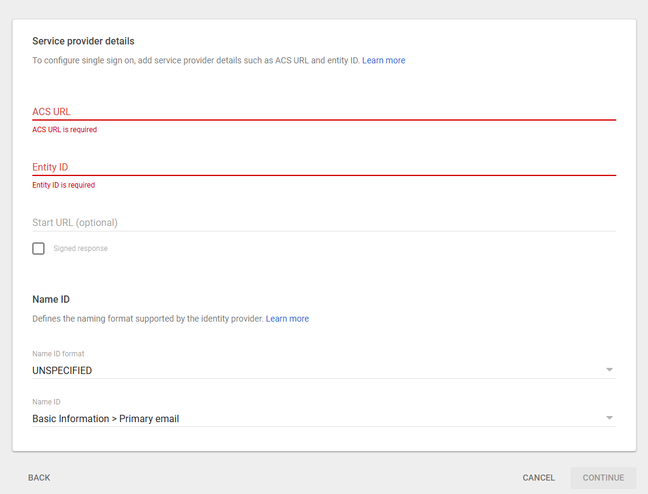Screen dimensions: 648x494
Task: Click the single sign on description text
Action: tap(195, 60)
